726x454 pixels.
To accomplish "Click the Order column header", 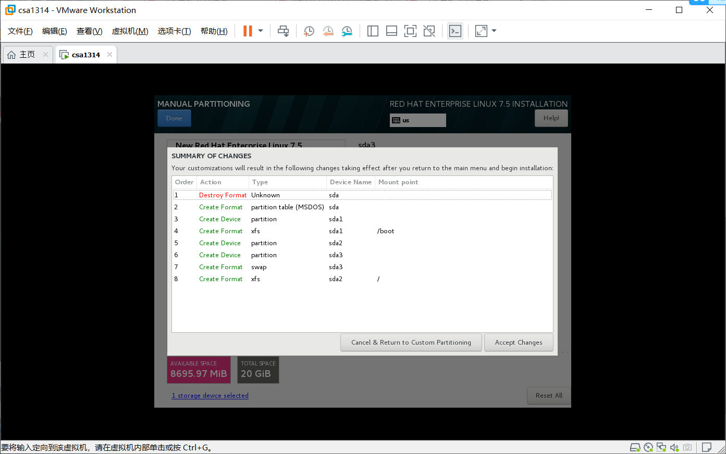I will coord(184,182).
